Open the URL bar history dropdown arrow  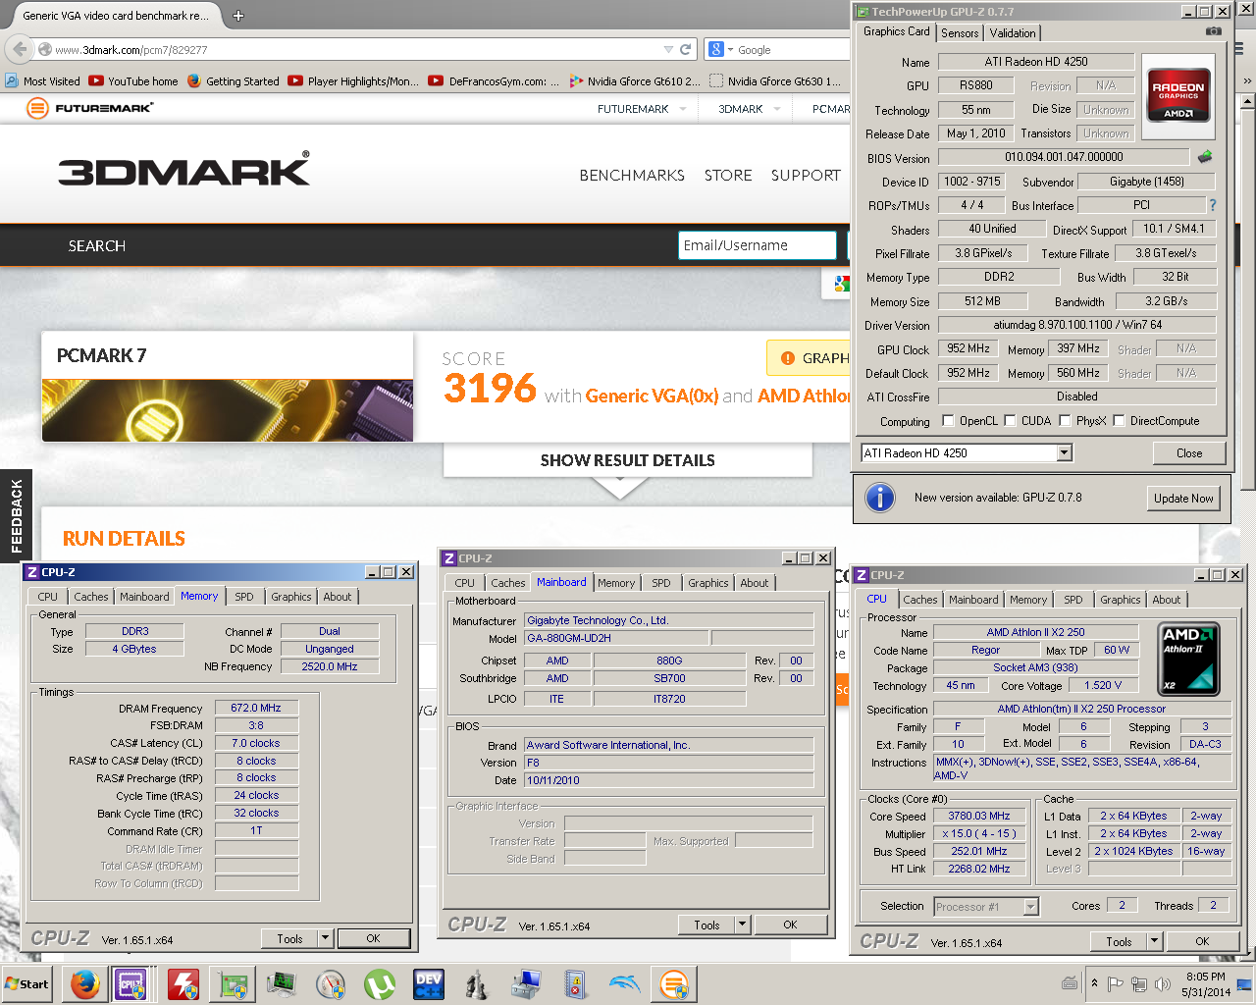pyautogui.click(x=668, y=49)
